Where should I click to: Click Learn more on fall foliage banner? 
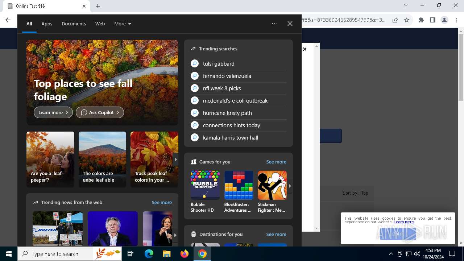[53, 112]
